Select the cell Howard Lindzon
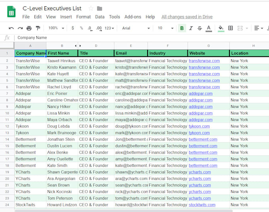The width and height of the screenshot is (269, 212). click(x=62, y=205)
